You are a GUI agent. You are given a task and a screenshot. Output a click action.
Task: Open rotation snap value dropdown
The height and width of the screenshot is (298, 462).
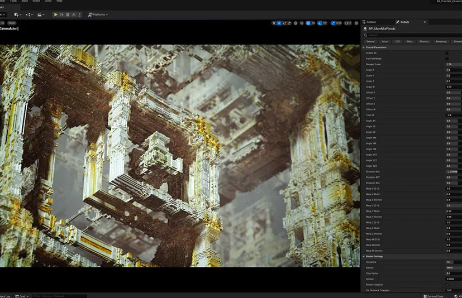(x=325, y=23)
